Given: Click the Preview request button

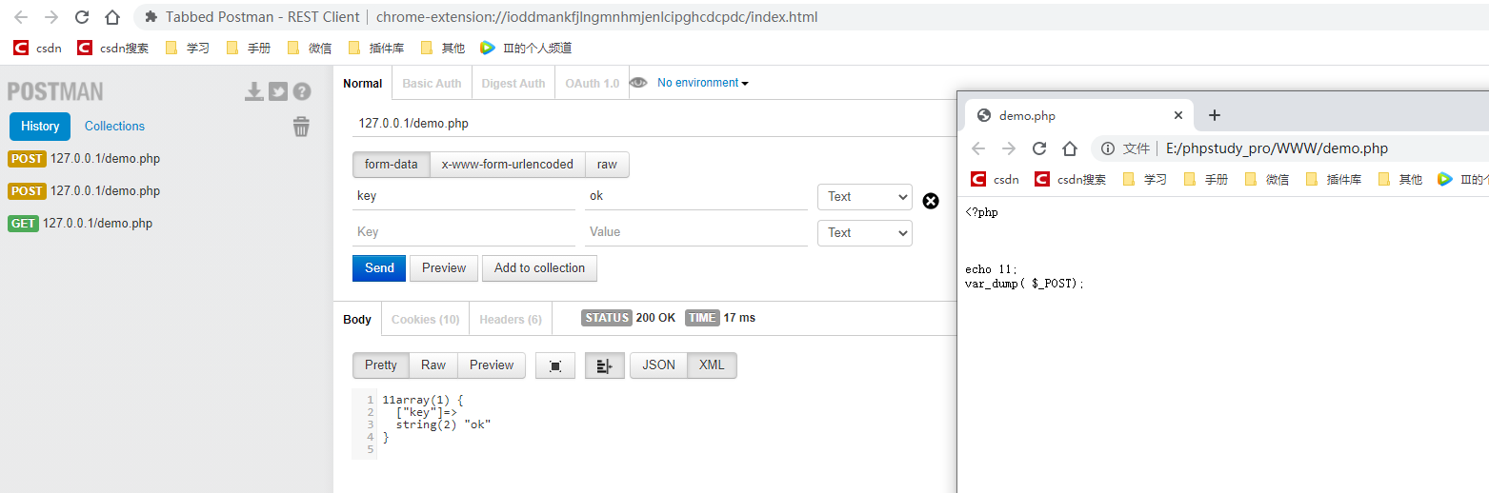Looking at the screenshot, I should 444,268.
